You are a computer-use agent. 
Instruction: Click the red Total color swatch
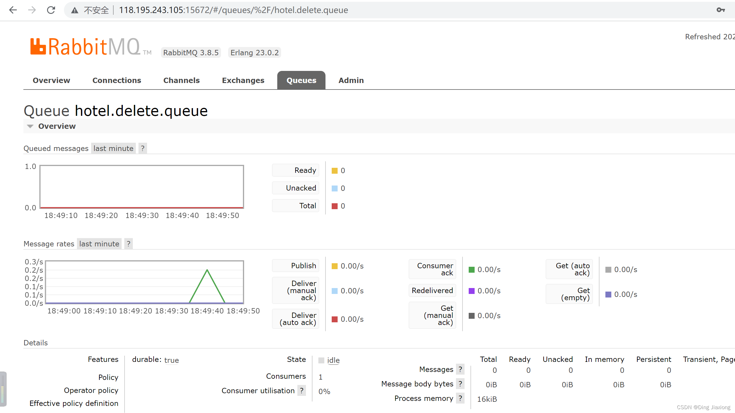(x=335, y=206)
